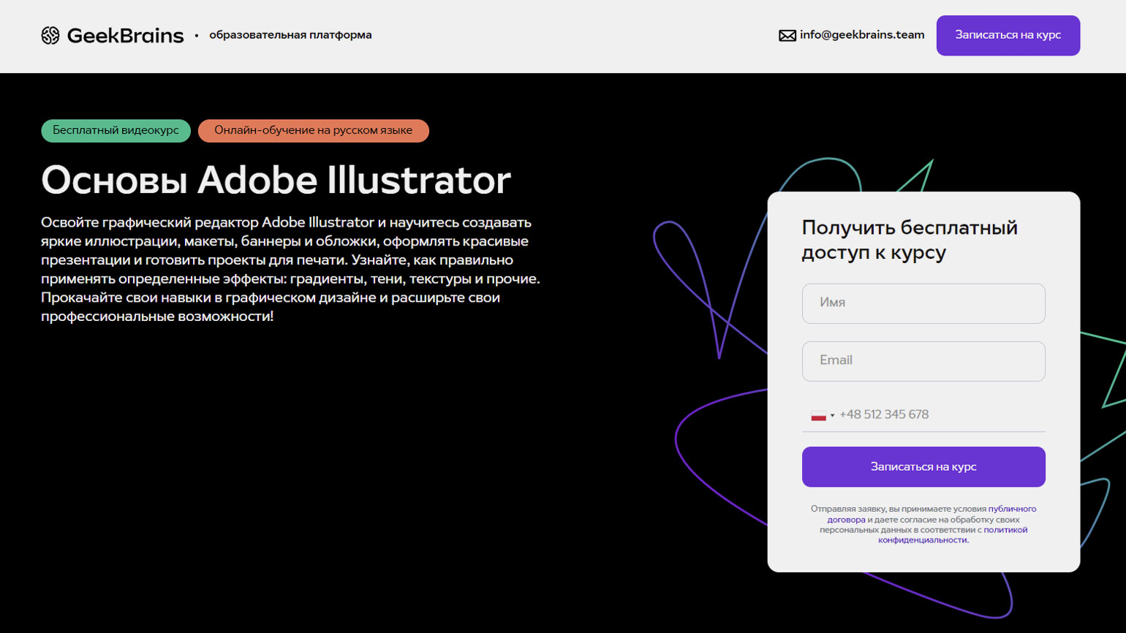Click the 'Онлайн-обучение на русском языке' orange badge
This screenshot has width=1126, height=633.
[314, 131]
